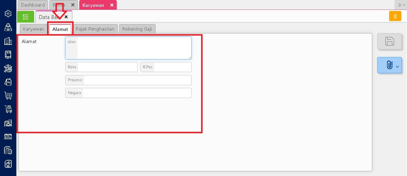Open the Rekening Gaji tab
Screen dimensions: 407x176
click(137, 29)
